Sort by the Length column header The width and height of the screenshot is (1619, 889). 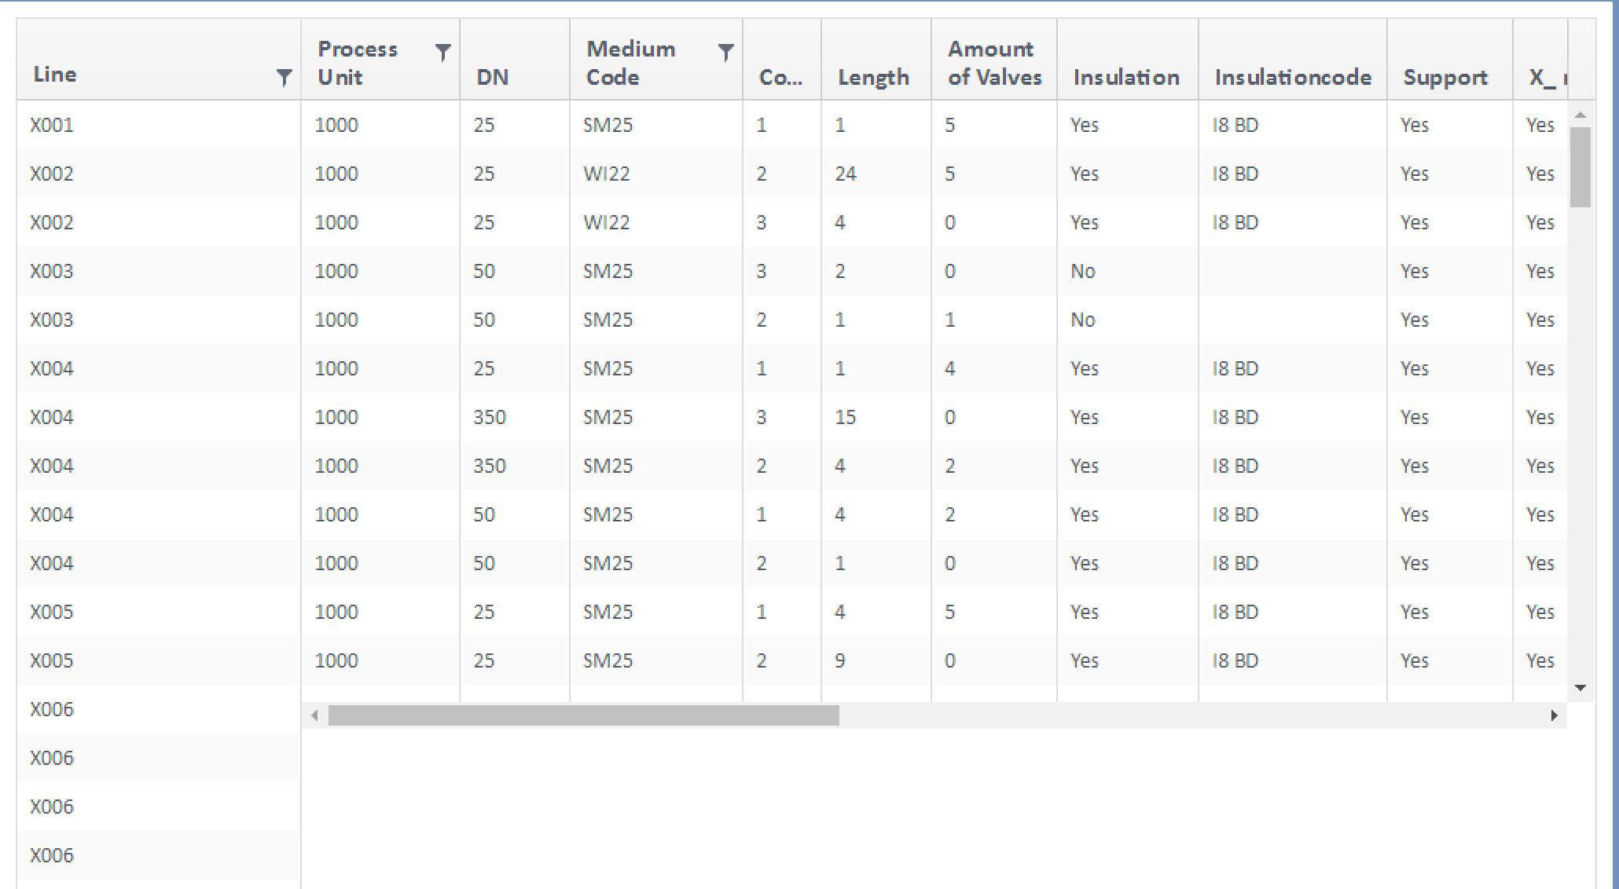tap(873, 77)
